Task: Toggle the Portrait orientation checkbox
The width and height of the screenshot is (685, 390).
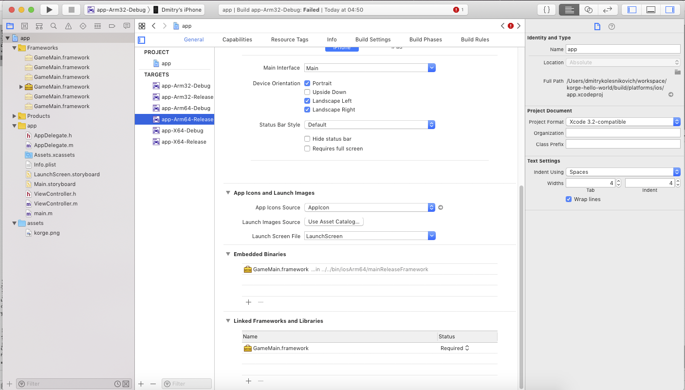Action: [x=307, y=83]
